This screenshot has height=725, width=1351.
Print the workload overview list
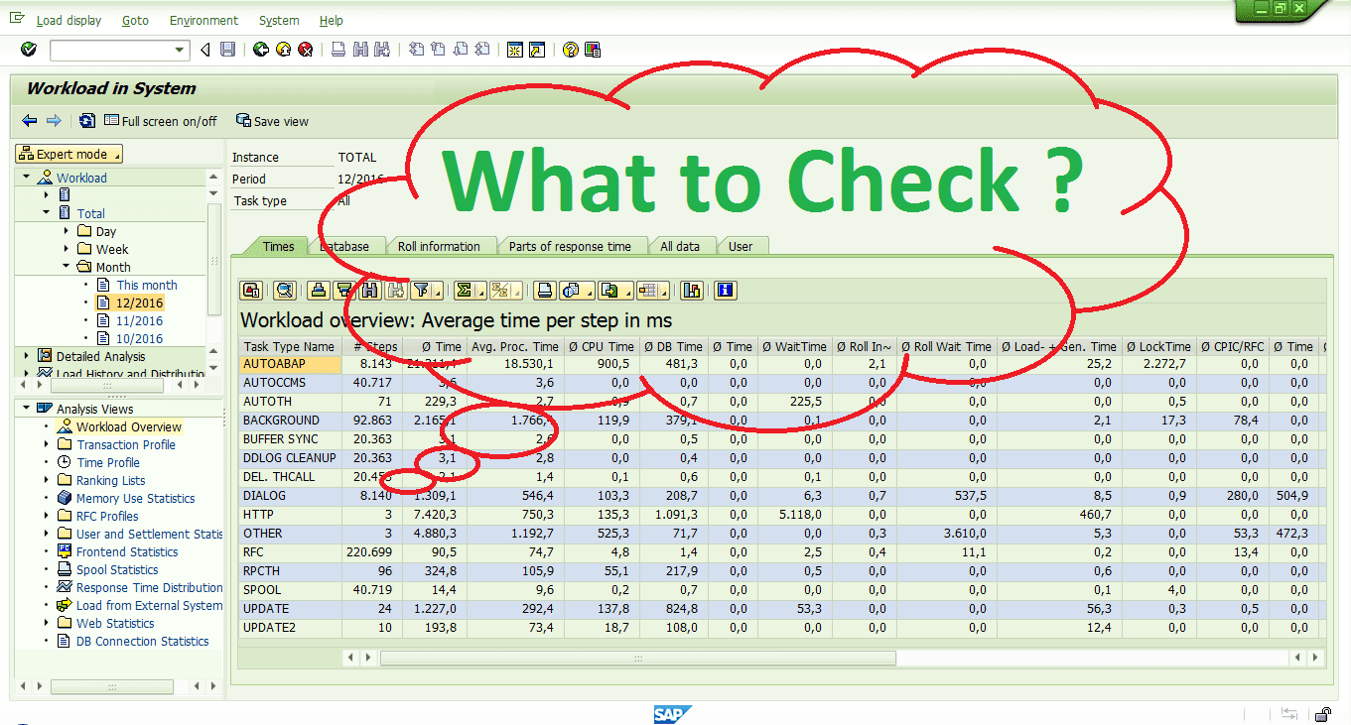coord(546,290)
